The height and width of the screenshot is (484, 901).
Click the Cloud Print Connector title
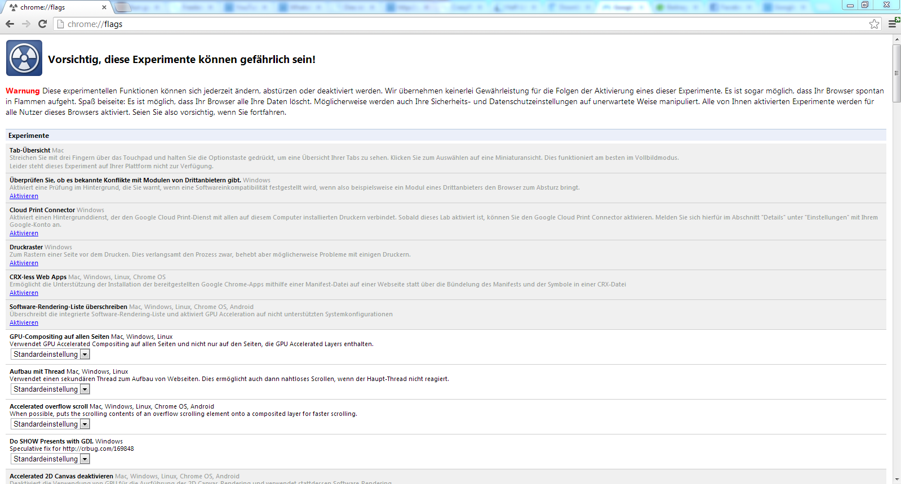click(x=42, y=210)
